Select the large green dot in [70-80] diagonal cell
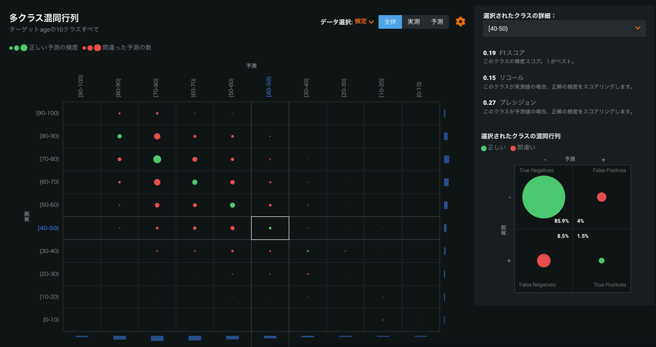Screen dimensions: 656x347 click(157, 159)
